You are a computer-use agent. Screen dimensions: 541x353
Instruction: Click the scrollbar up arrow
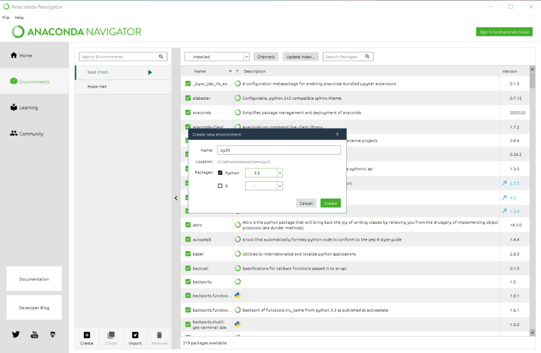[532, 69]
